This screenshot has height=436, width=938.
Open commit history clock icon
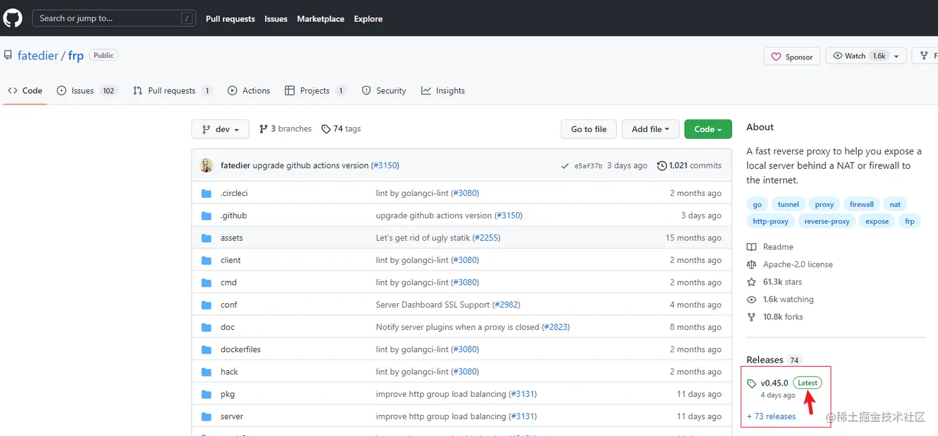662,166
